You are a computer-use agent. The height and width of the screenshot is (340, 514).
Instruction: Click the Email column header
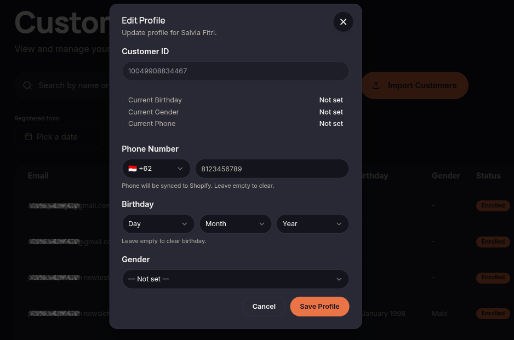tap(38, 176)
